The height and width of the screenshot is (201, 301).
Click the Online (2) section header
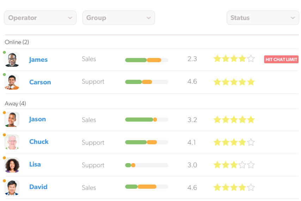17,42
